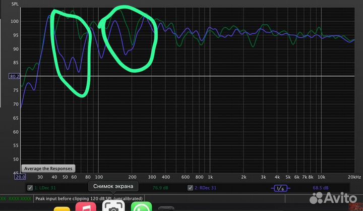
Task: Toggle the RDec 31 trace checkbox
Action: 191,188
